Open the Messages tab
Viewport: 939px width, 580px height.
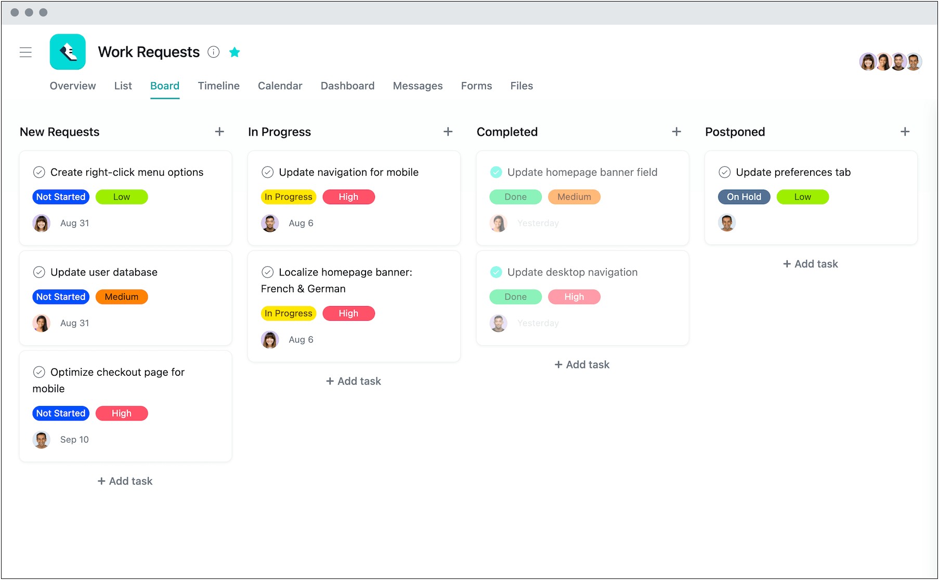click(418, 86)
